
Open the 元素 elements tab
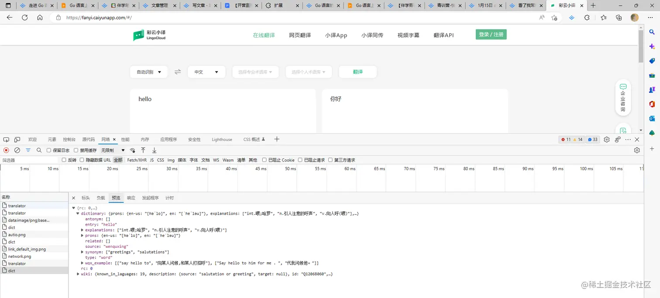click(x=52, y=140)
